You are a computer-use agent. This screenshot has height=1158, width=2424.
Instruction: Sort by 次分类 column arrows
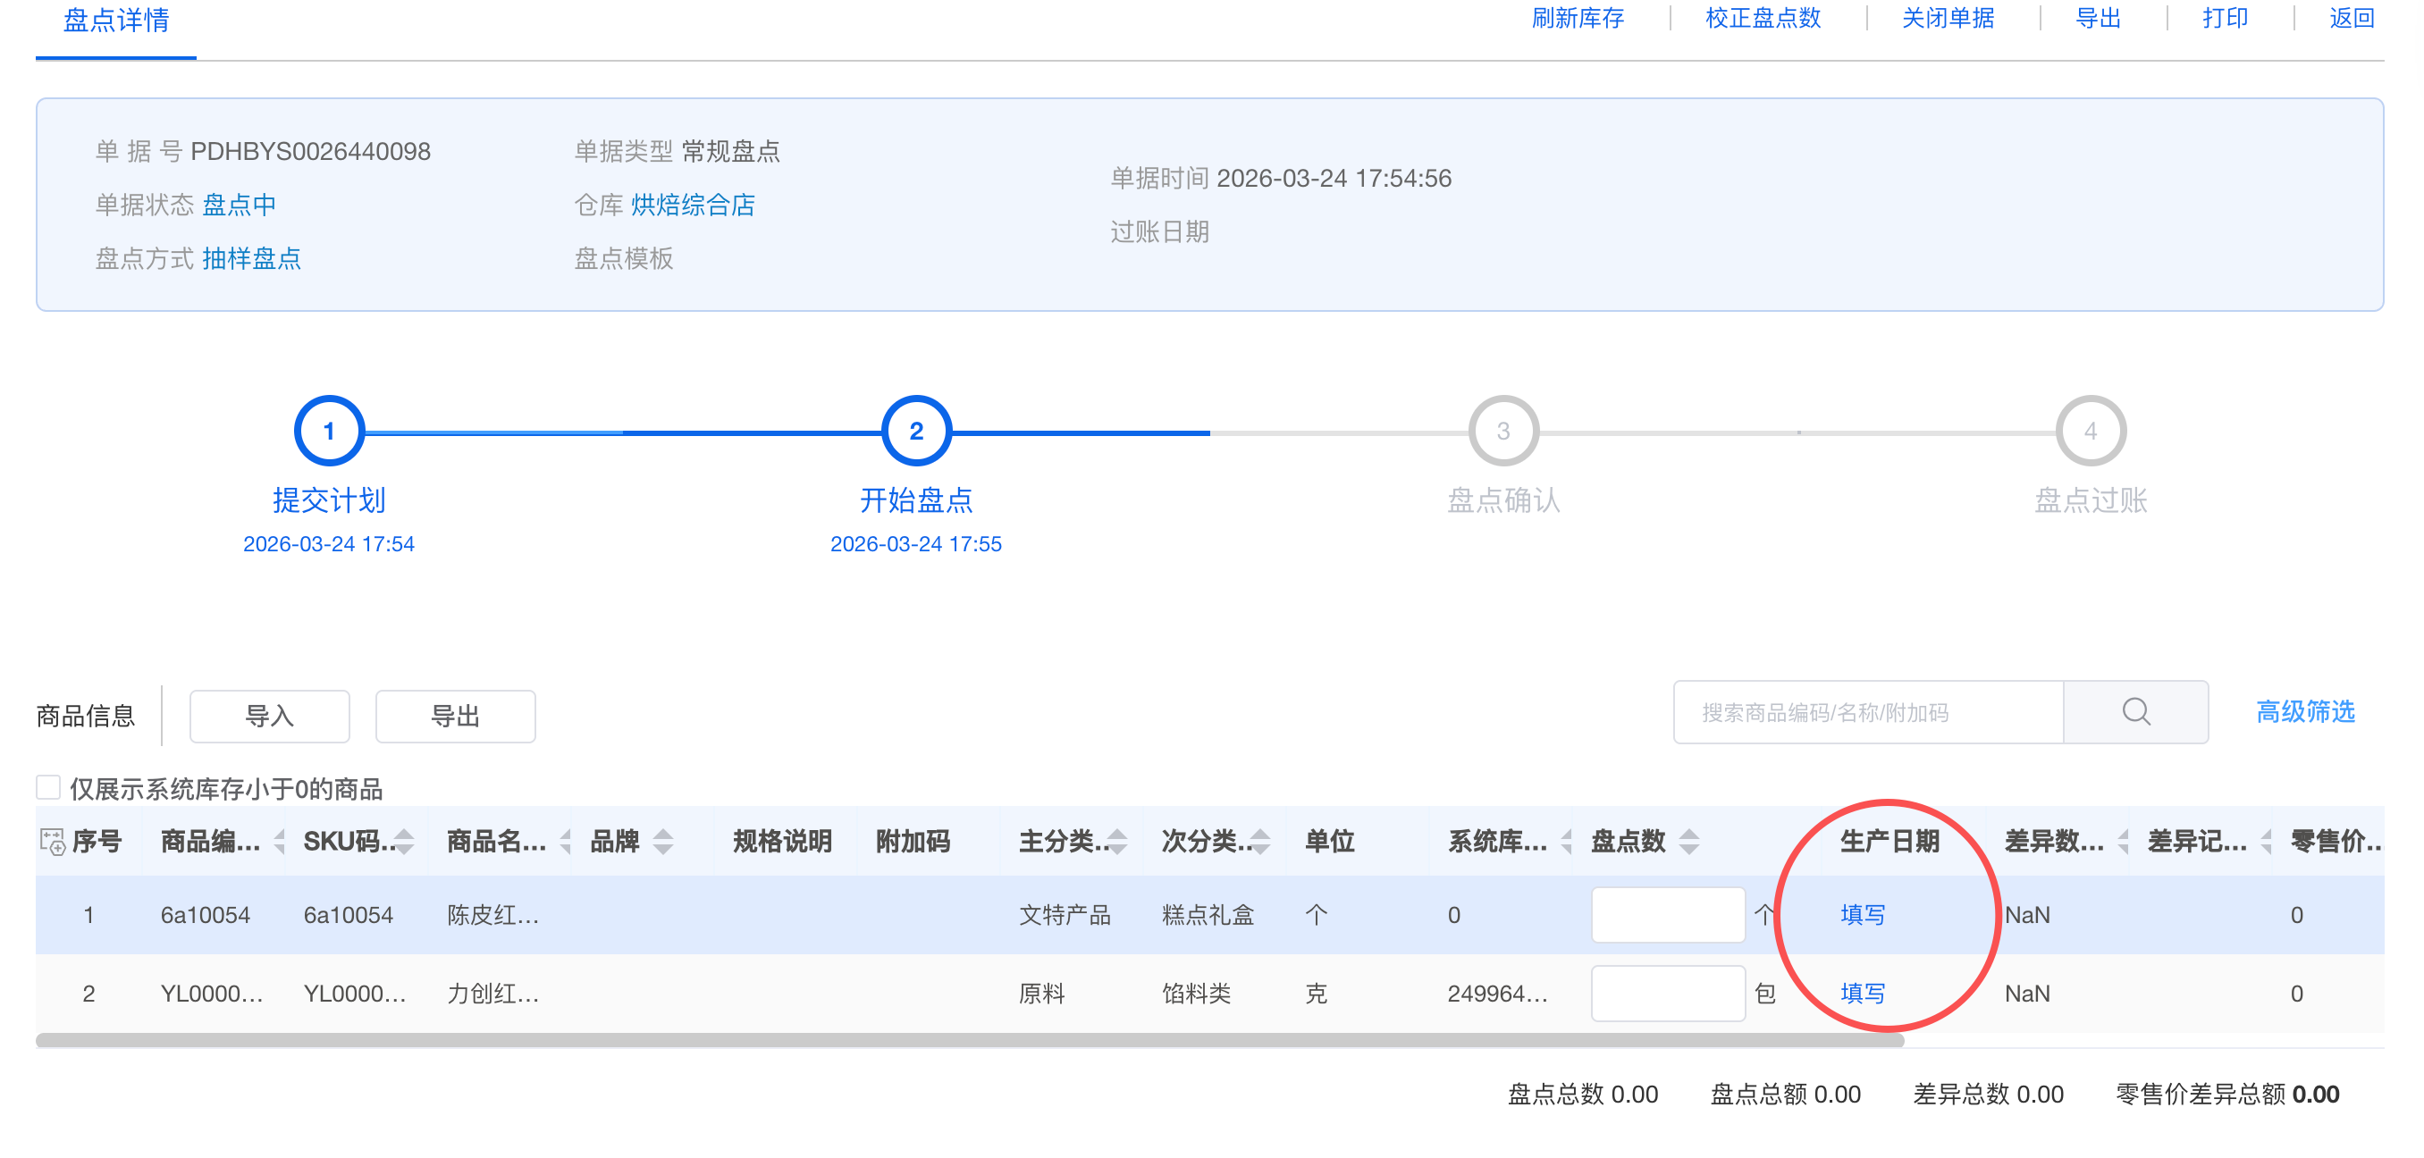point(1260,841)
